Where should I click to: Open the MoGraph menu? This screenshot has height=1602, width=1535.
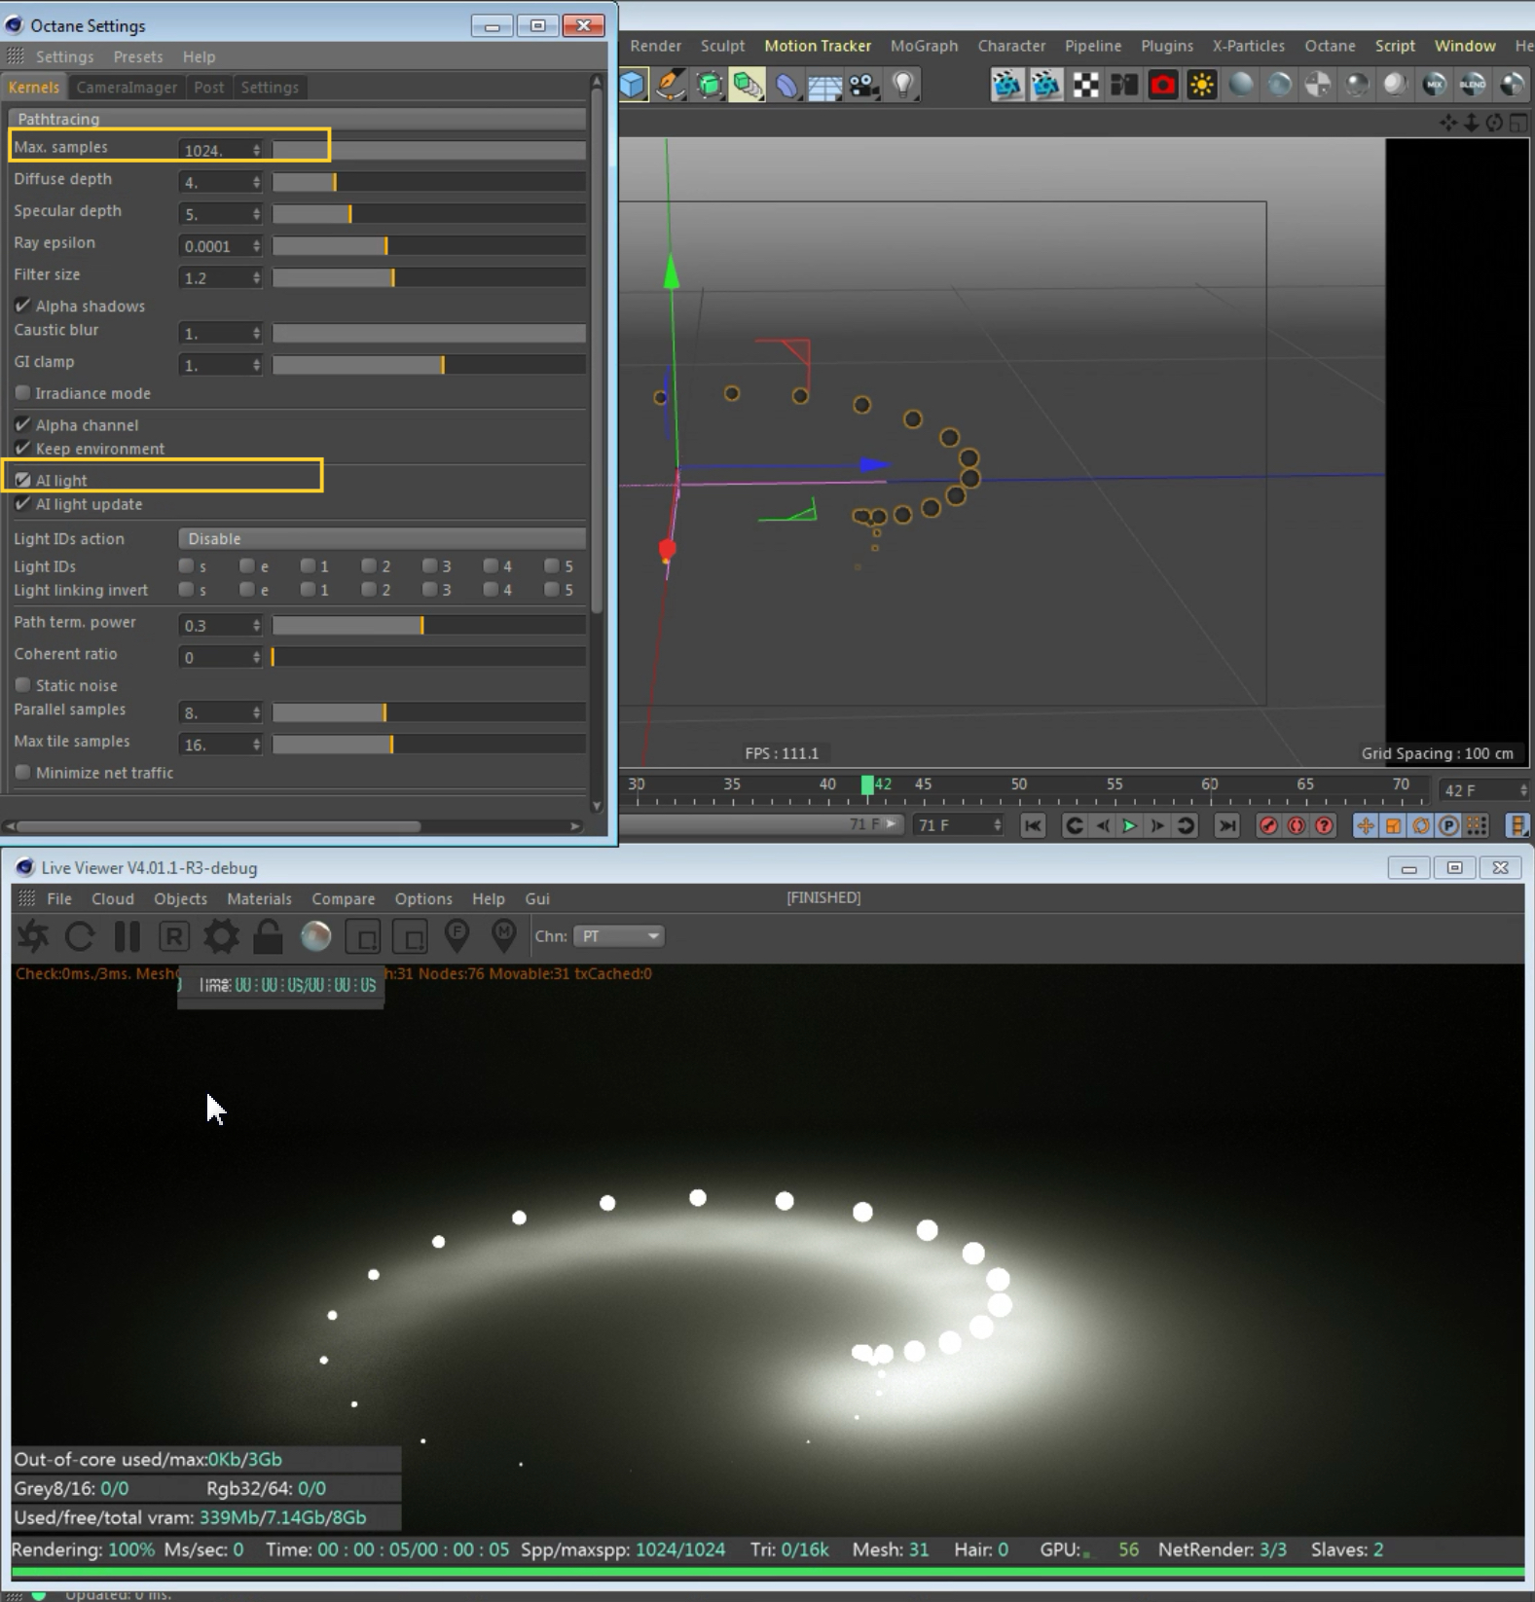tap(924, 46)
